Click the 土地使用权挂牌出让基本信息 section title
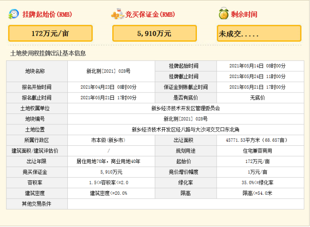310x227 pixels. [x=48, y=53]
